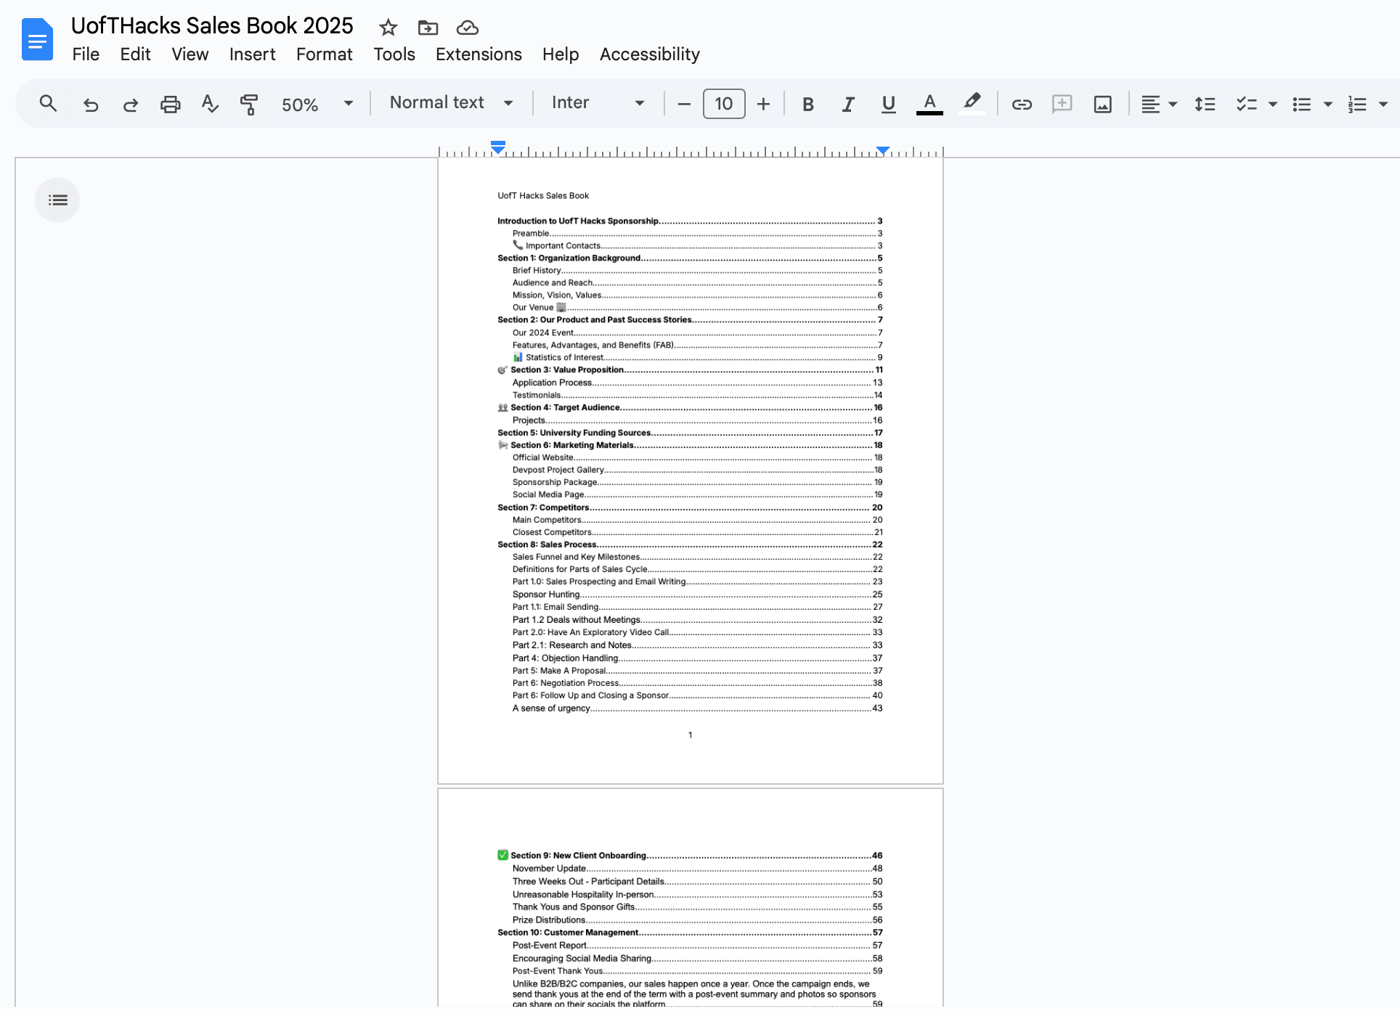Open the Edit menu
The width and height of the screenshot is (1400, 1009).
135,54
